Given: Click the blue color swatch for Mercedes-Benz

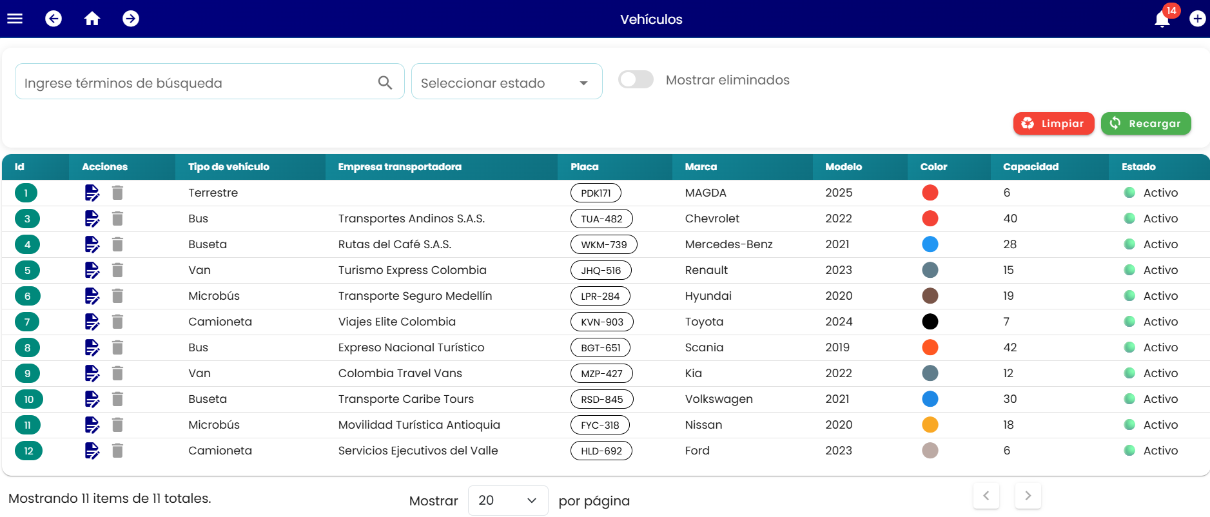Looking at the screenshot, I should point(930,244).
